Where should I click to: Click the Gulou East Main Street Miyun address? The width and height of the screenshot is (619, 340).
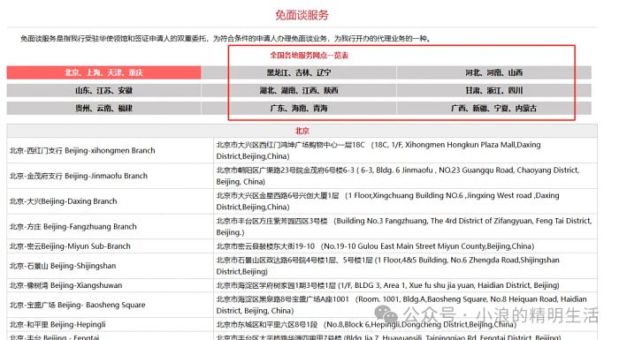(x=405, y=246)
